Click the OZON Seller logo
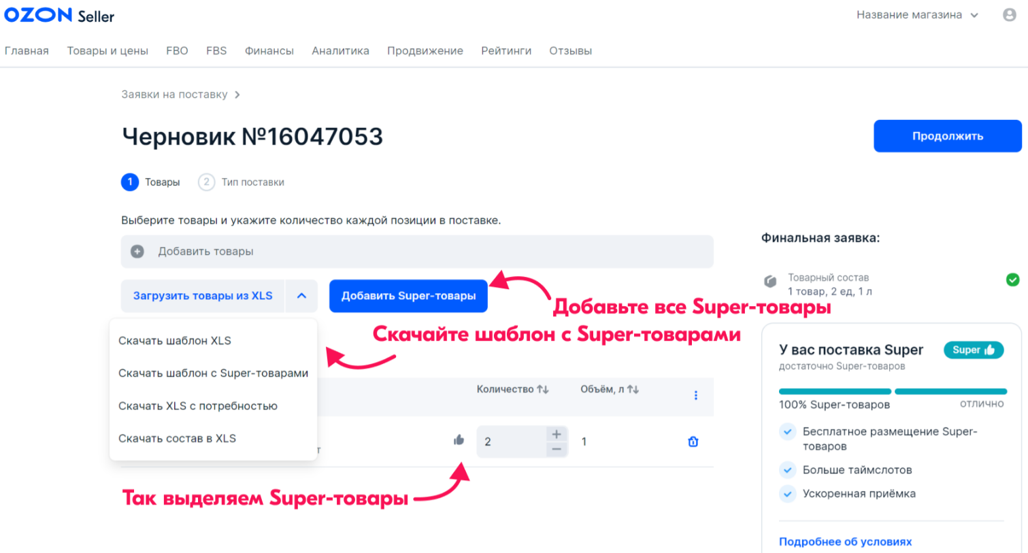The width and height of the screenshot is (1028, 553). 59,15
